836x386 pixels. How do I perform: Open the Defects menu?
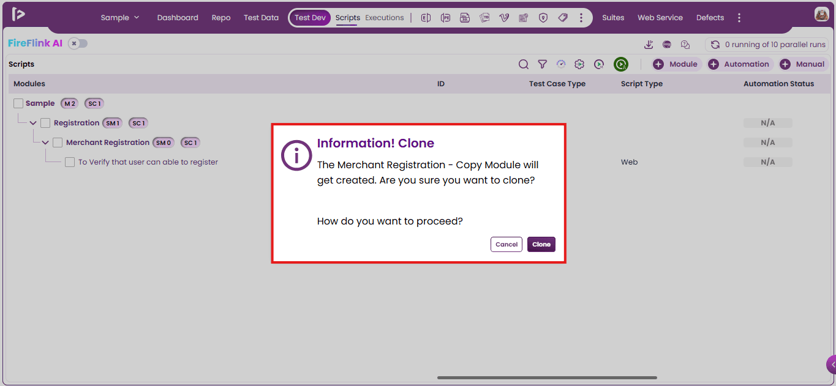(710, 18)
